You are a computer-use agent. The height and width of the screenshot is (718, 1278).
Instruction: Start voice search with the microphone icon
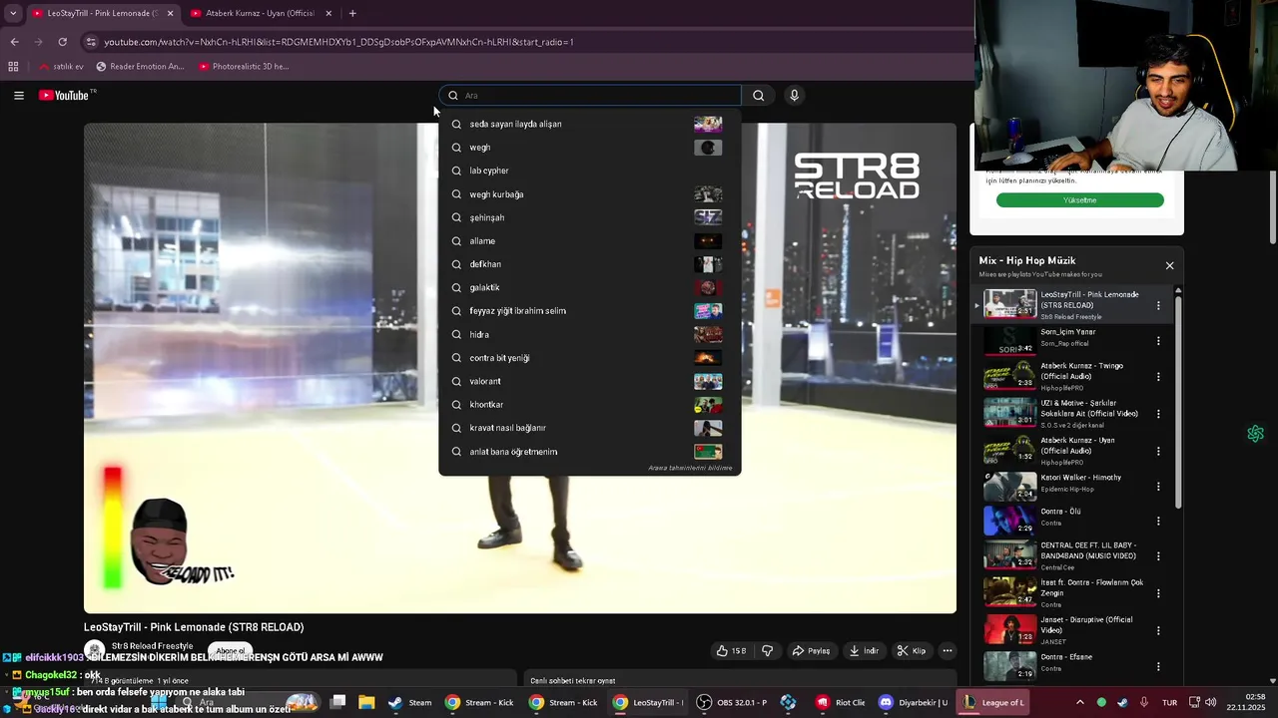pyautogui.click(x=794, y=96)
